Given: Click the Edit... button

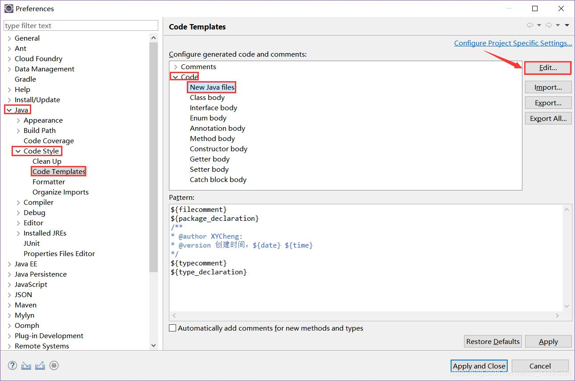Looking at the screenshot, I should (548, 68).
